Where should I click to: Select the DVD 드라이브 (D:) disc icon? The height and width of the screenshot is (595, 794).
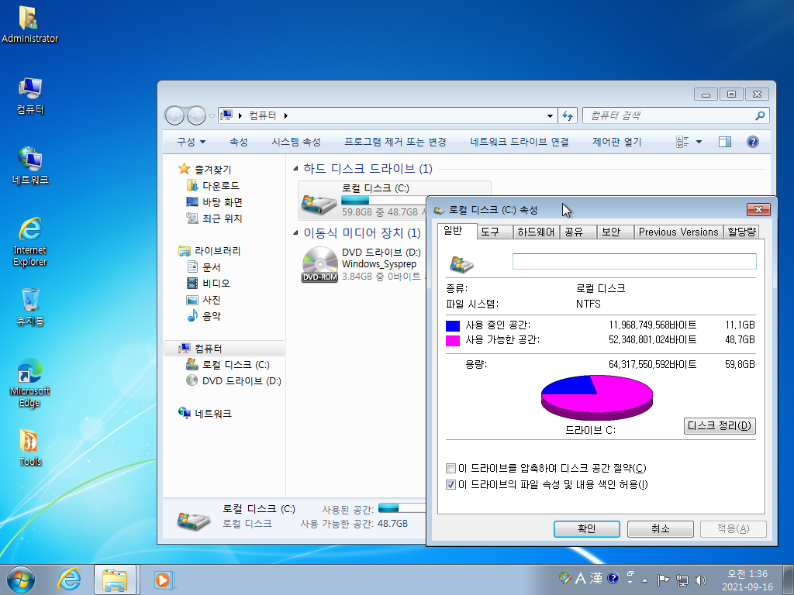click(x=319, y=264)
